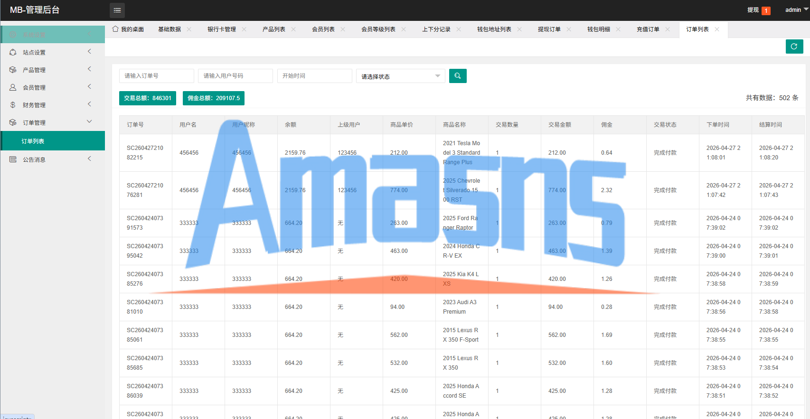Screen dimensions: 810x419
Task: Toggle sidebar with hamburger menu icon
Action: click(x=117, y=10)
